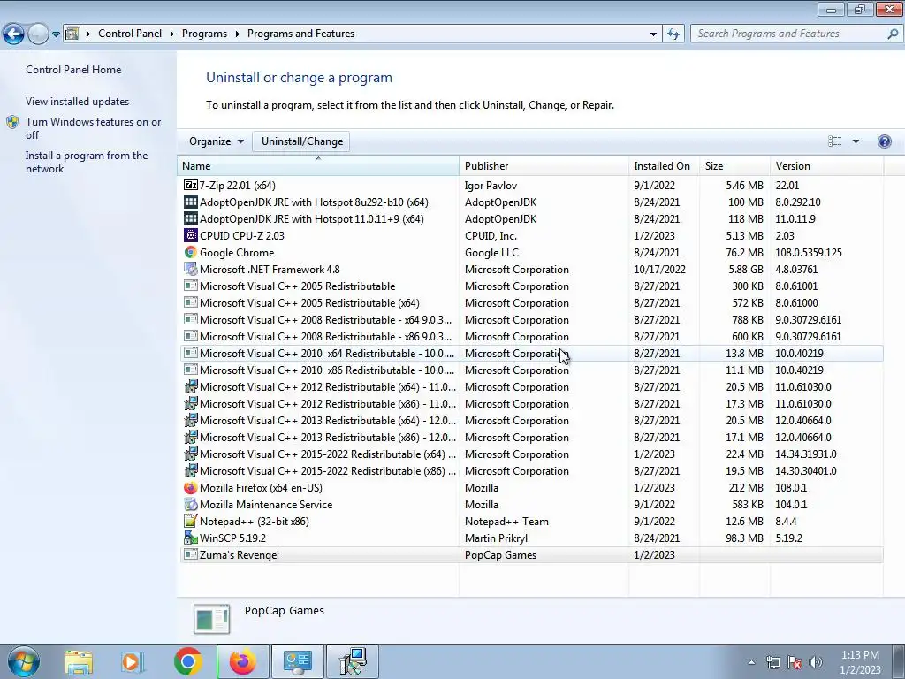
Task: Open Firefox from the taskbar
Action: click(x=242, y=661)
